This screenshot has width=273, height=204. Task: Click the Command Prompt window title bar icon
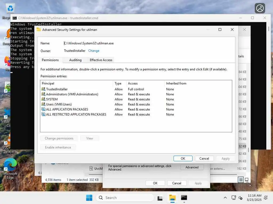coord(15,18)
